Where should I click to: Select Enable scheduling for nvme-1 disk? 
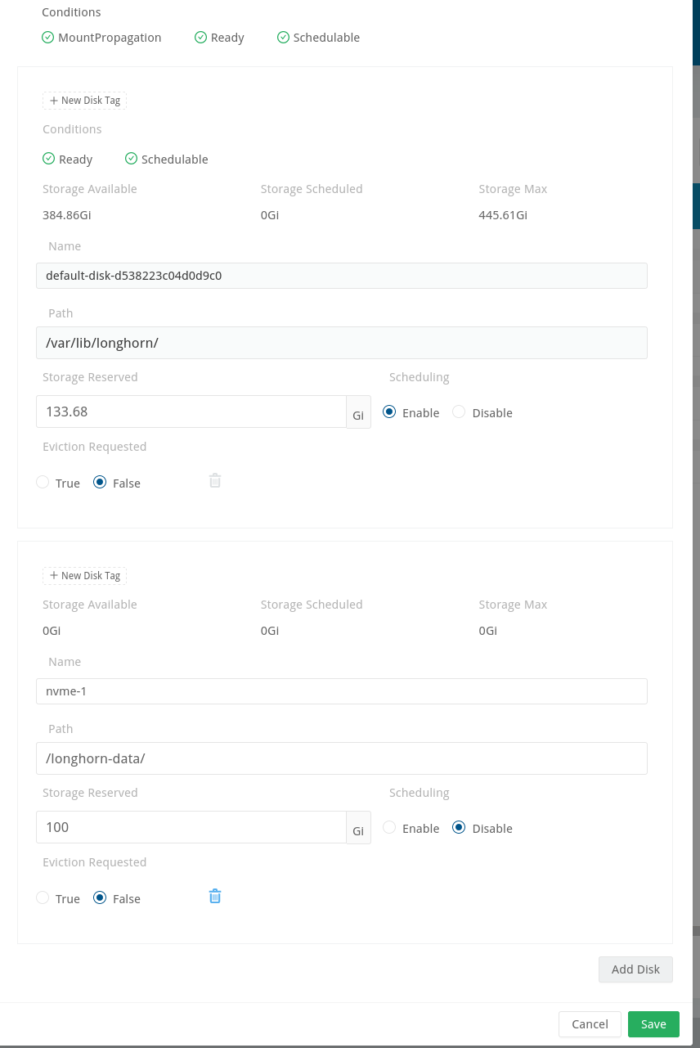(x=389, y=828)
